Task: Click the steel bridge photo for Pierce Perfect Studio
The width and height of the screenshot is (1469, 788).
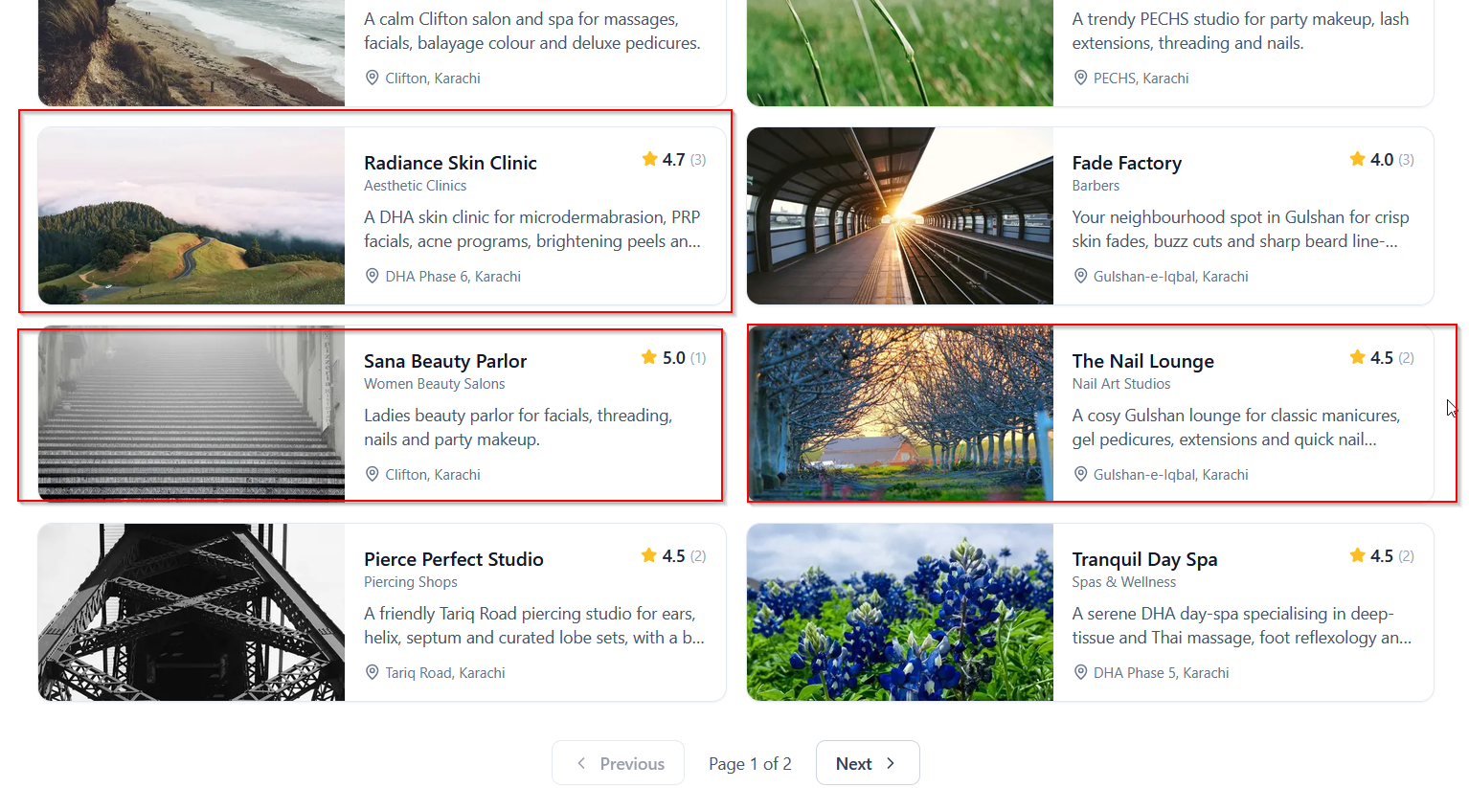Action: pos(192,612)
